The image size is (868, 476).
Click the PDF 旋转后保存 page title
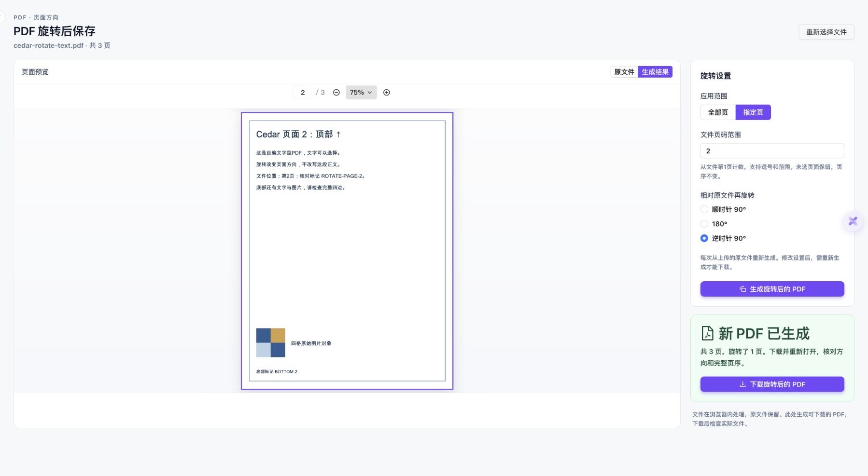[55, 31]
